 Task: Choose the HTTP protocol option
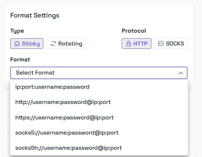pyautogui.click(x=137, y=44)
